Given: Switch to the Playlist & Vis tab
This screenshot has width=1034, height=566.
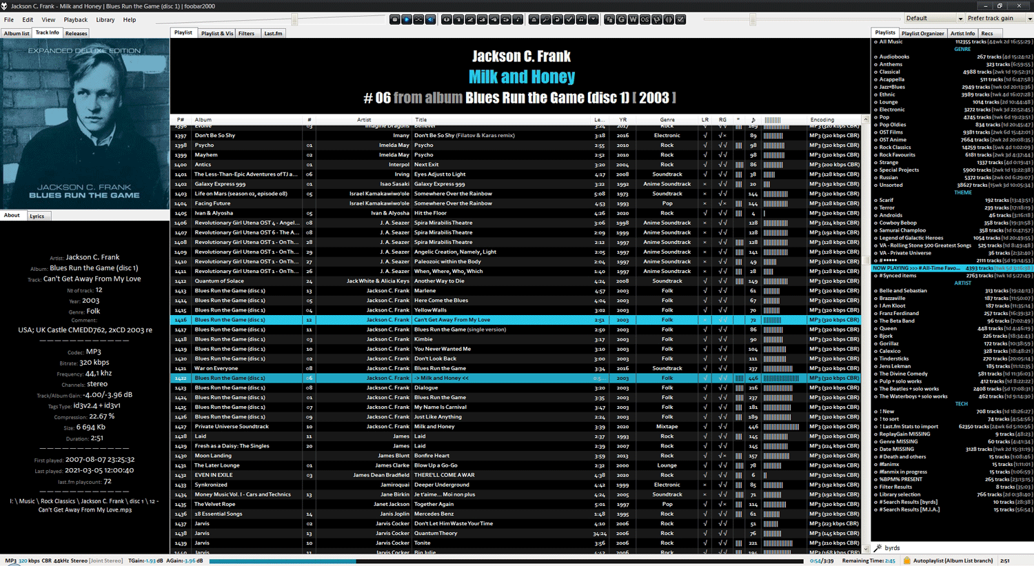Looking at the screenshot, I should [217, 33].
